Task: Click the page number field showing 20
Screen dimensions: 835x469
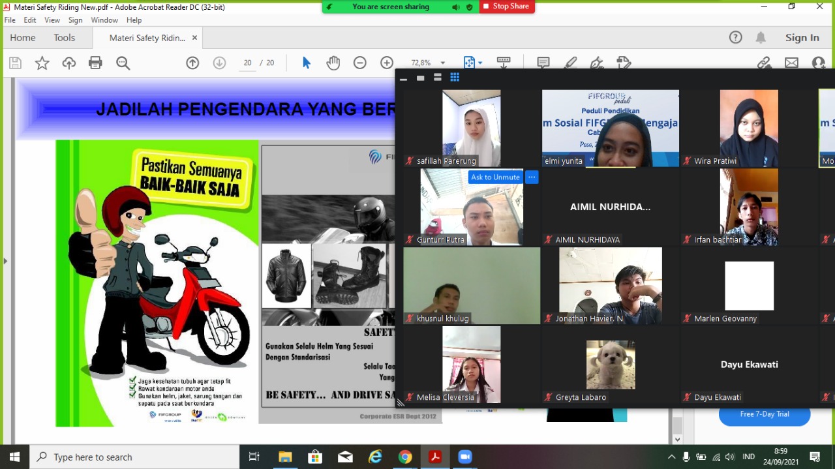Action: pos(247,63)
